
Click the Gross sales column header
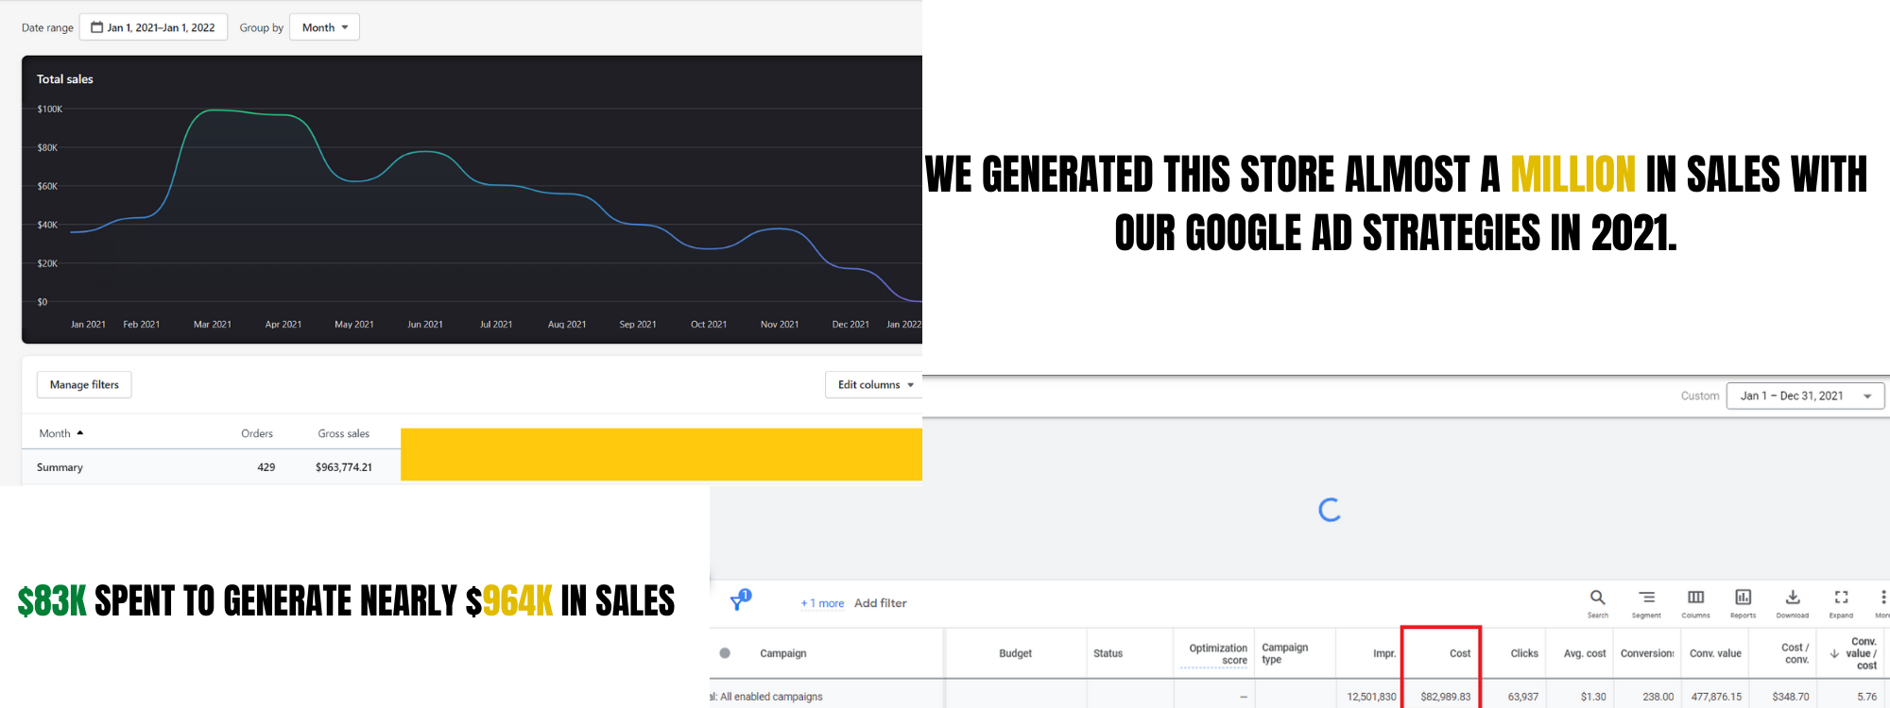click(x=343, y=433)
